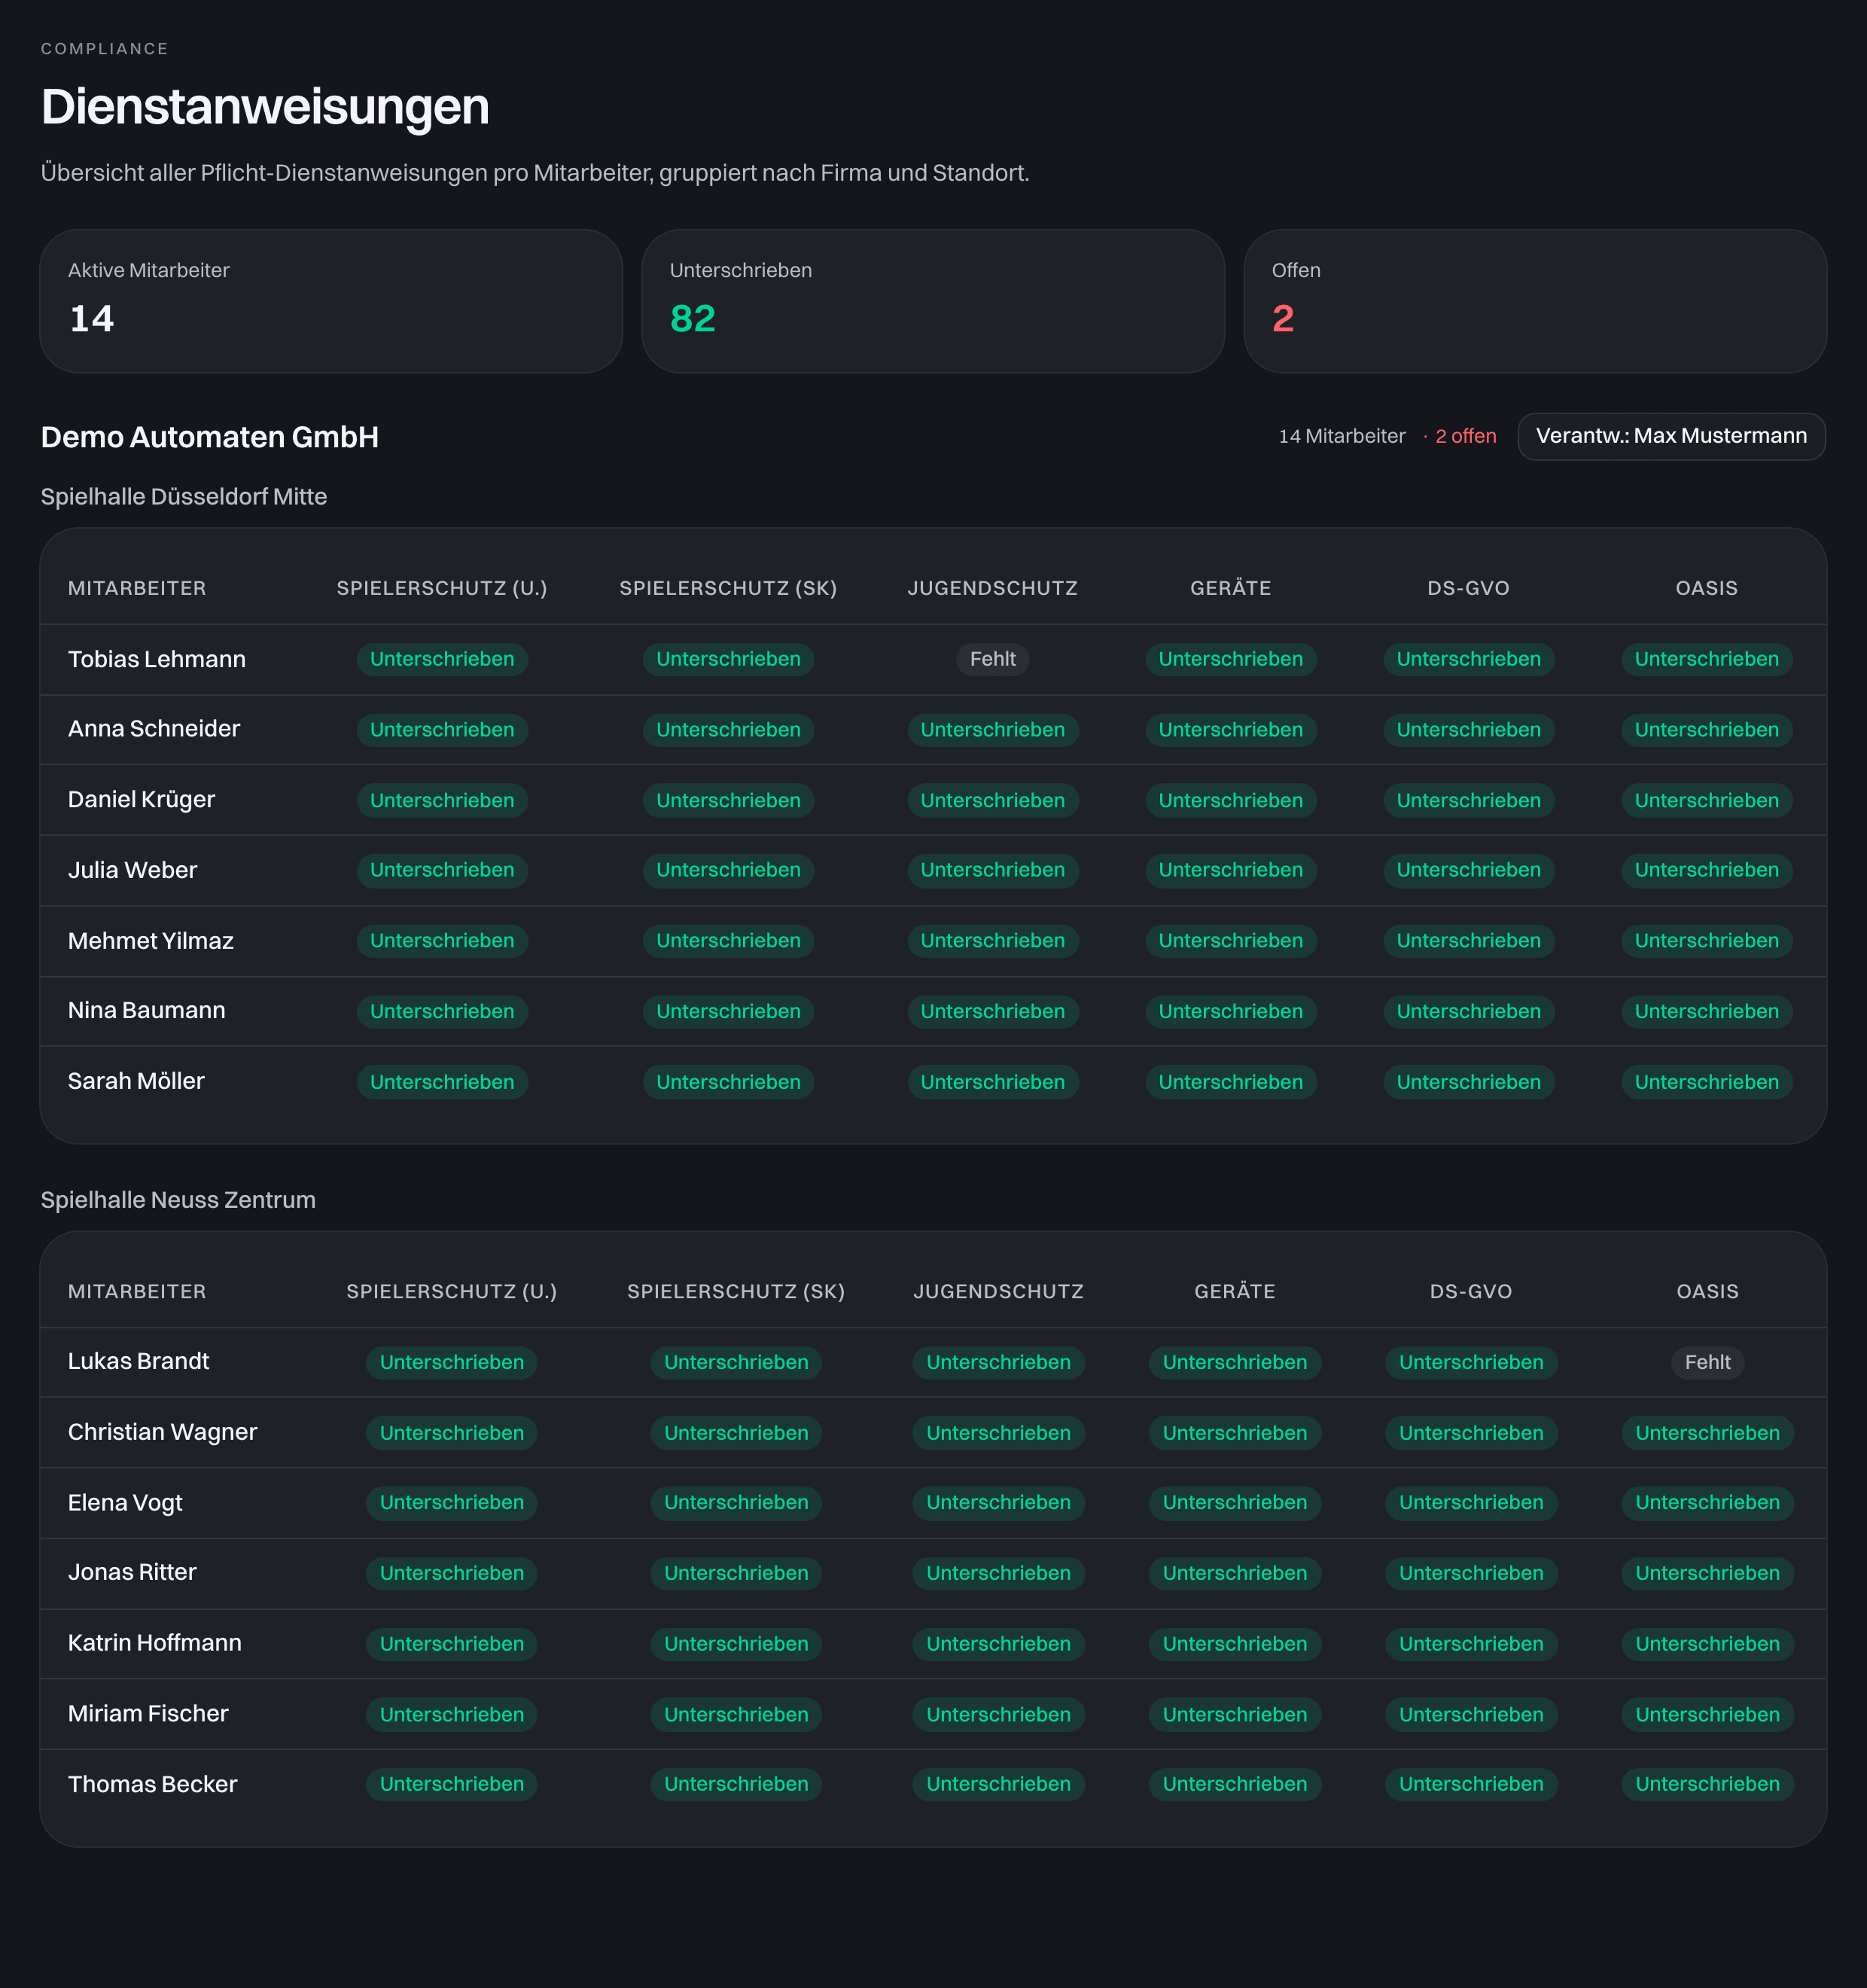Viewport: 1867px width, 1988px height.
Task: Open Lukas Brandt's row
Action: 933,1362
